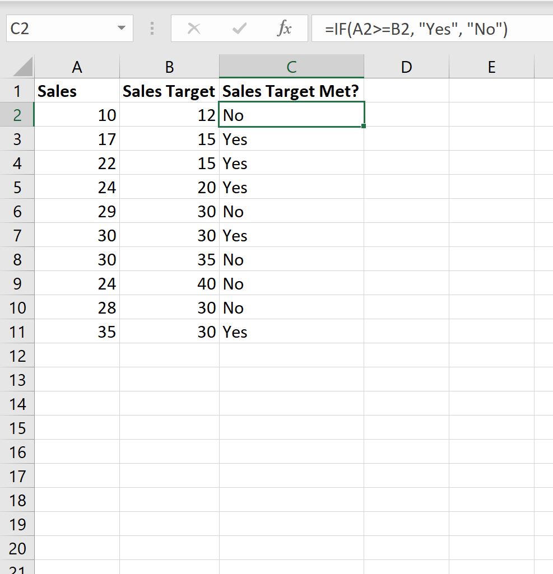Select cell C7 showing Yes

click(291, 235)
